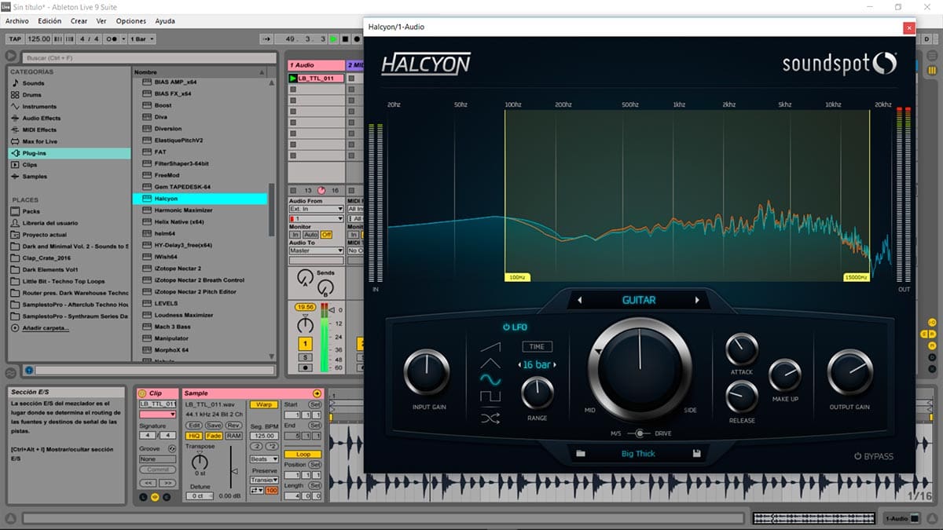The width and height of the screenshot is (943, 530).
Task: Sort browser by the Nombre column arrow
Action: pyautogui.click(x=262, y=71)
